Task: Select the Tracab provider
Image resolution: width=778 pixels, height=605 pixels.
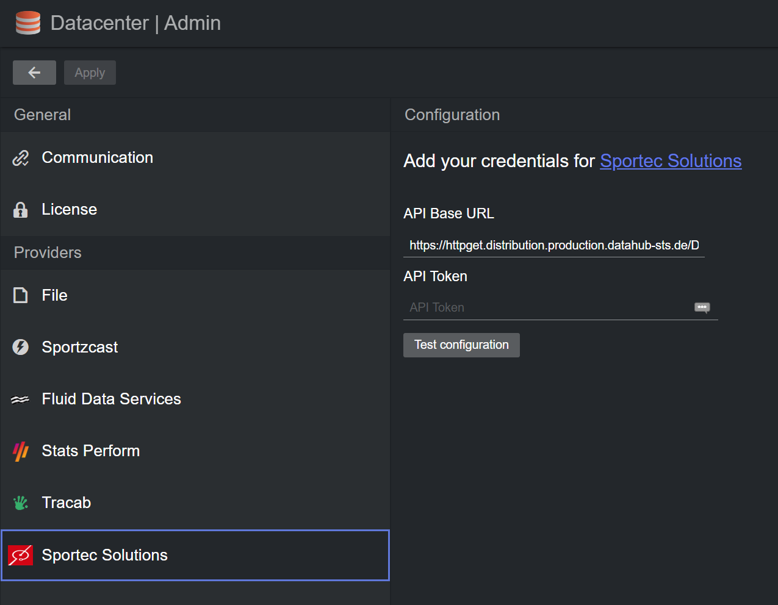Action: 195,503
